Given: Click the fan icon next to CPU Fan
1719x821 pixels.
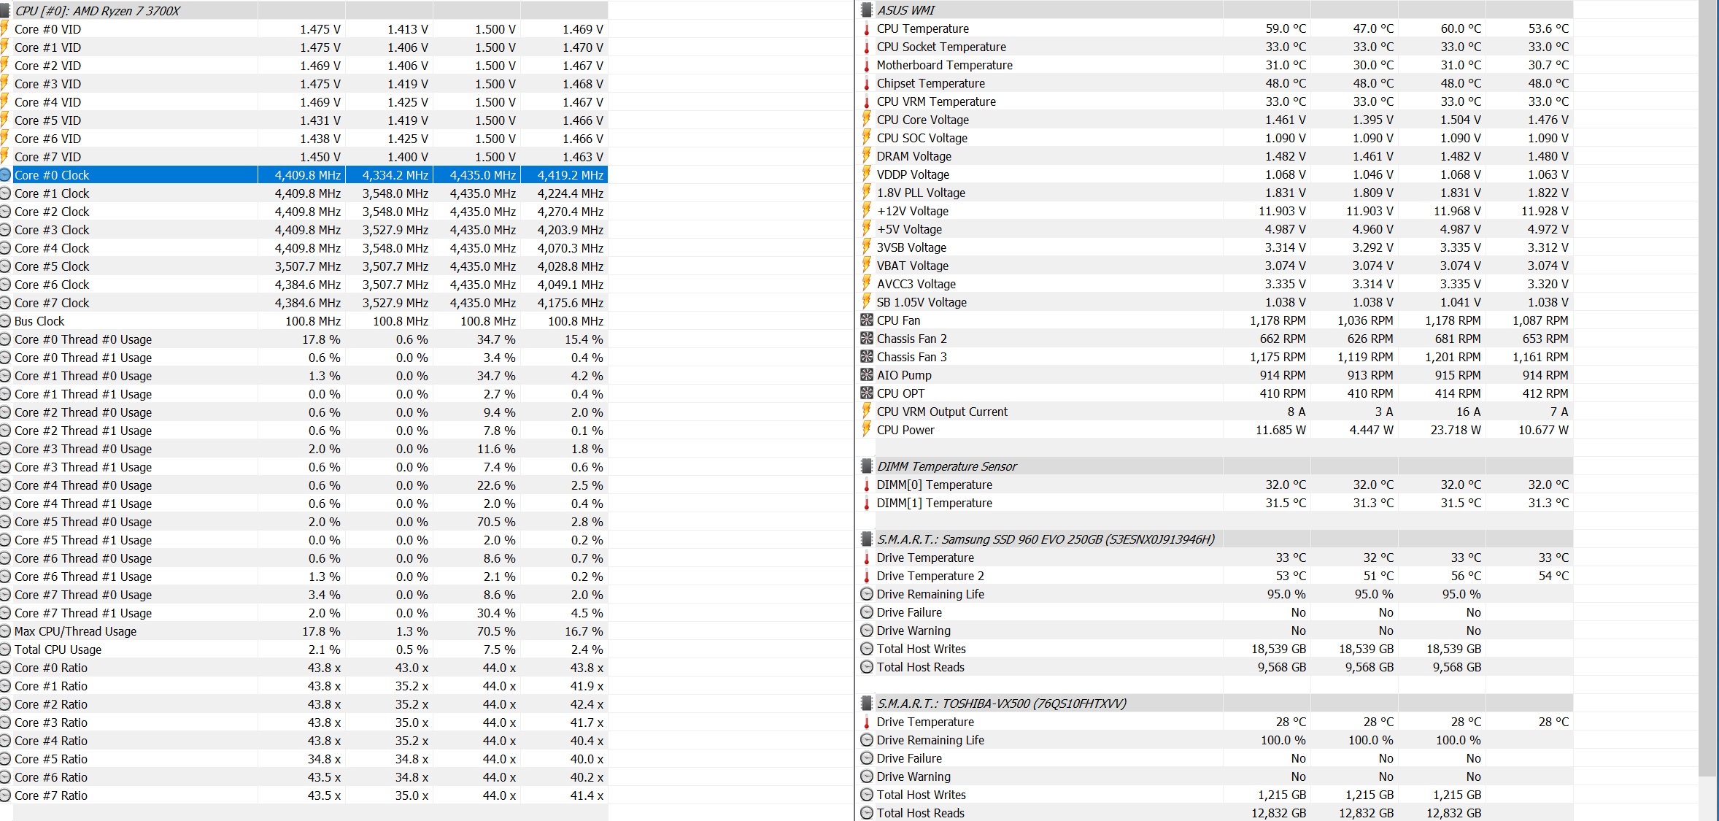Looking at the screenshot, I should click(867, 320).
